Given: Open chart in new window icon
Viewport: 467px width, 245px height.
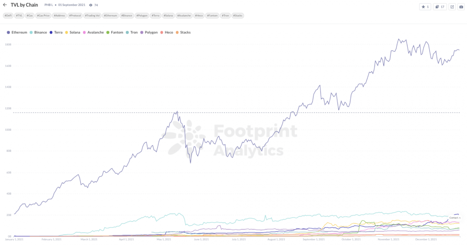Looking at the screenshot, I should point(452,7).
